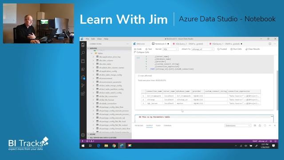Add a Text cell to the notebook
The width and height of the screenshot is (284, 160).
coord(149,49)
